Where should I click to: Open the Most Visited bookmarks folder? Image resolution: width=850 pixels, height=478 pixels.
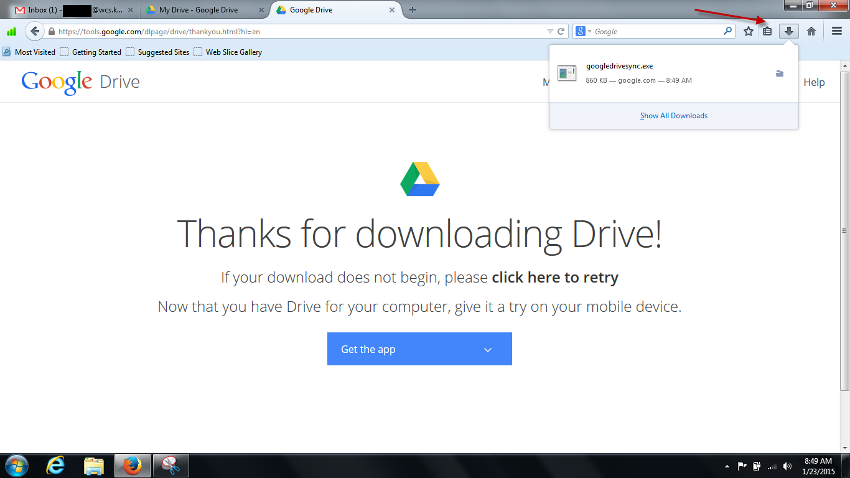tap(29, 52)
